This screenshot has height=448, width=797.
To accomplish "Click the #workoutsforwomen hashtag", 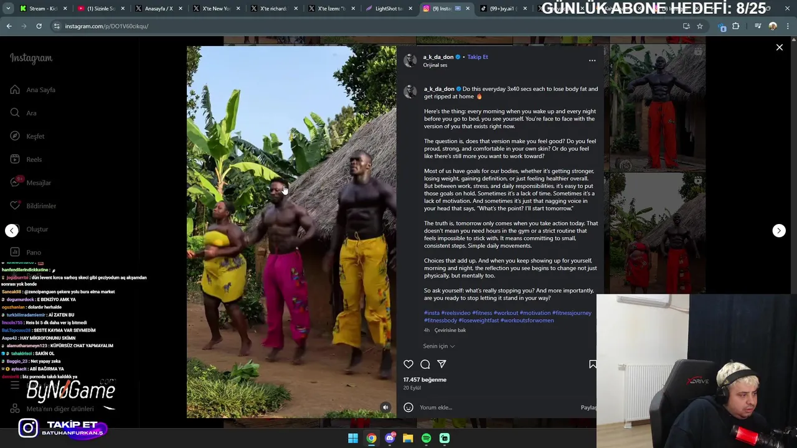I will [527, 320].
